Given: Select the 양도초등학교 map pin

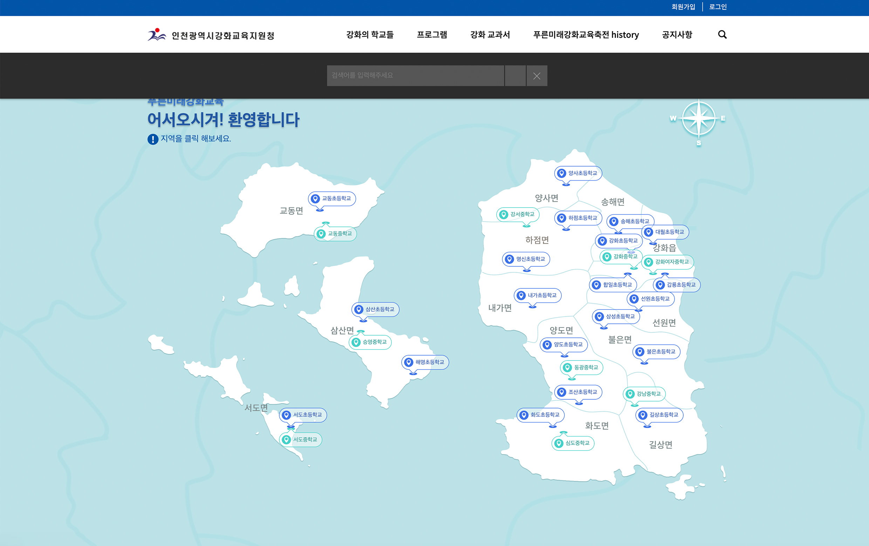Looking at the screenshot, I should point(564,344).
